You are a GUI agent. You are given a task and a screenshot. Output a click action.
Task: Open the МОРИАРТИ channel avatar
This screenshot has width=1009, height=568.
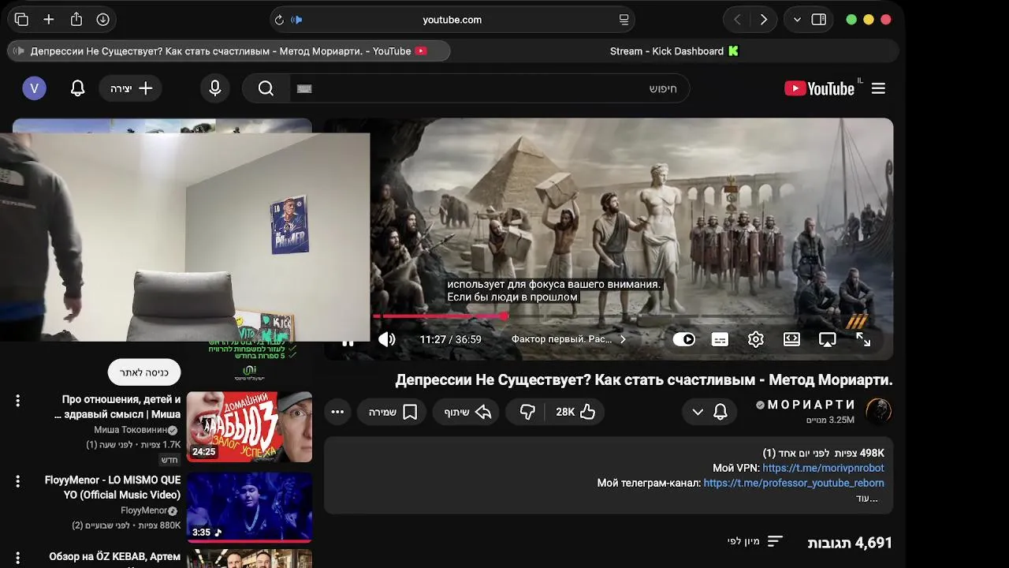click(x=879, y=411)
